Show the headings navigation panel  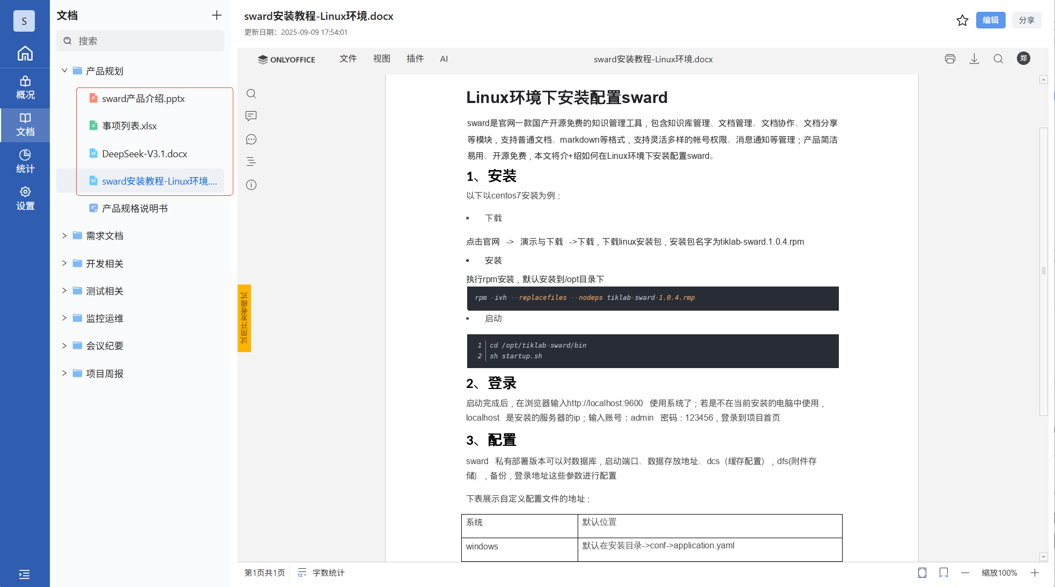pos(251,162)
